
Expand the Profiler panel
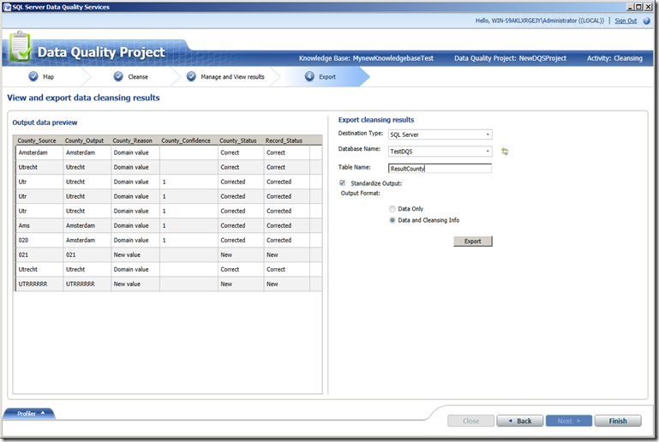pos(30,413)
